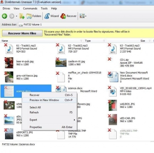Select the VID_20160108_130941.mp4 video icon

point(113,92)
